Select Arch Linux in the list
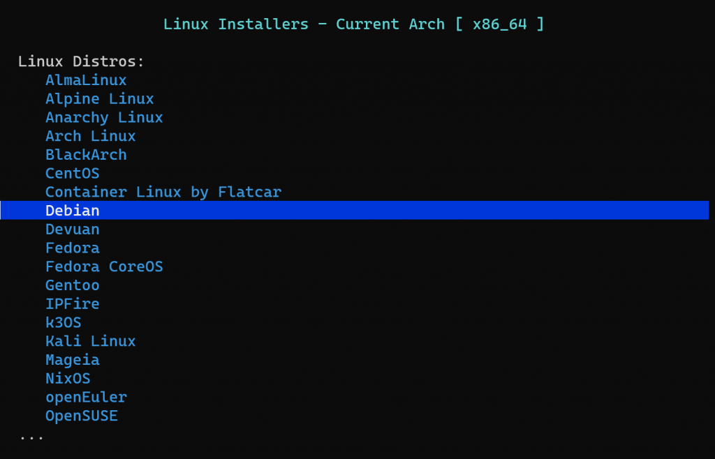 tap(90, 136)
